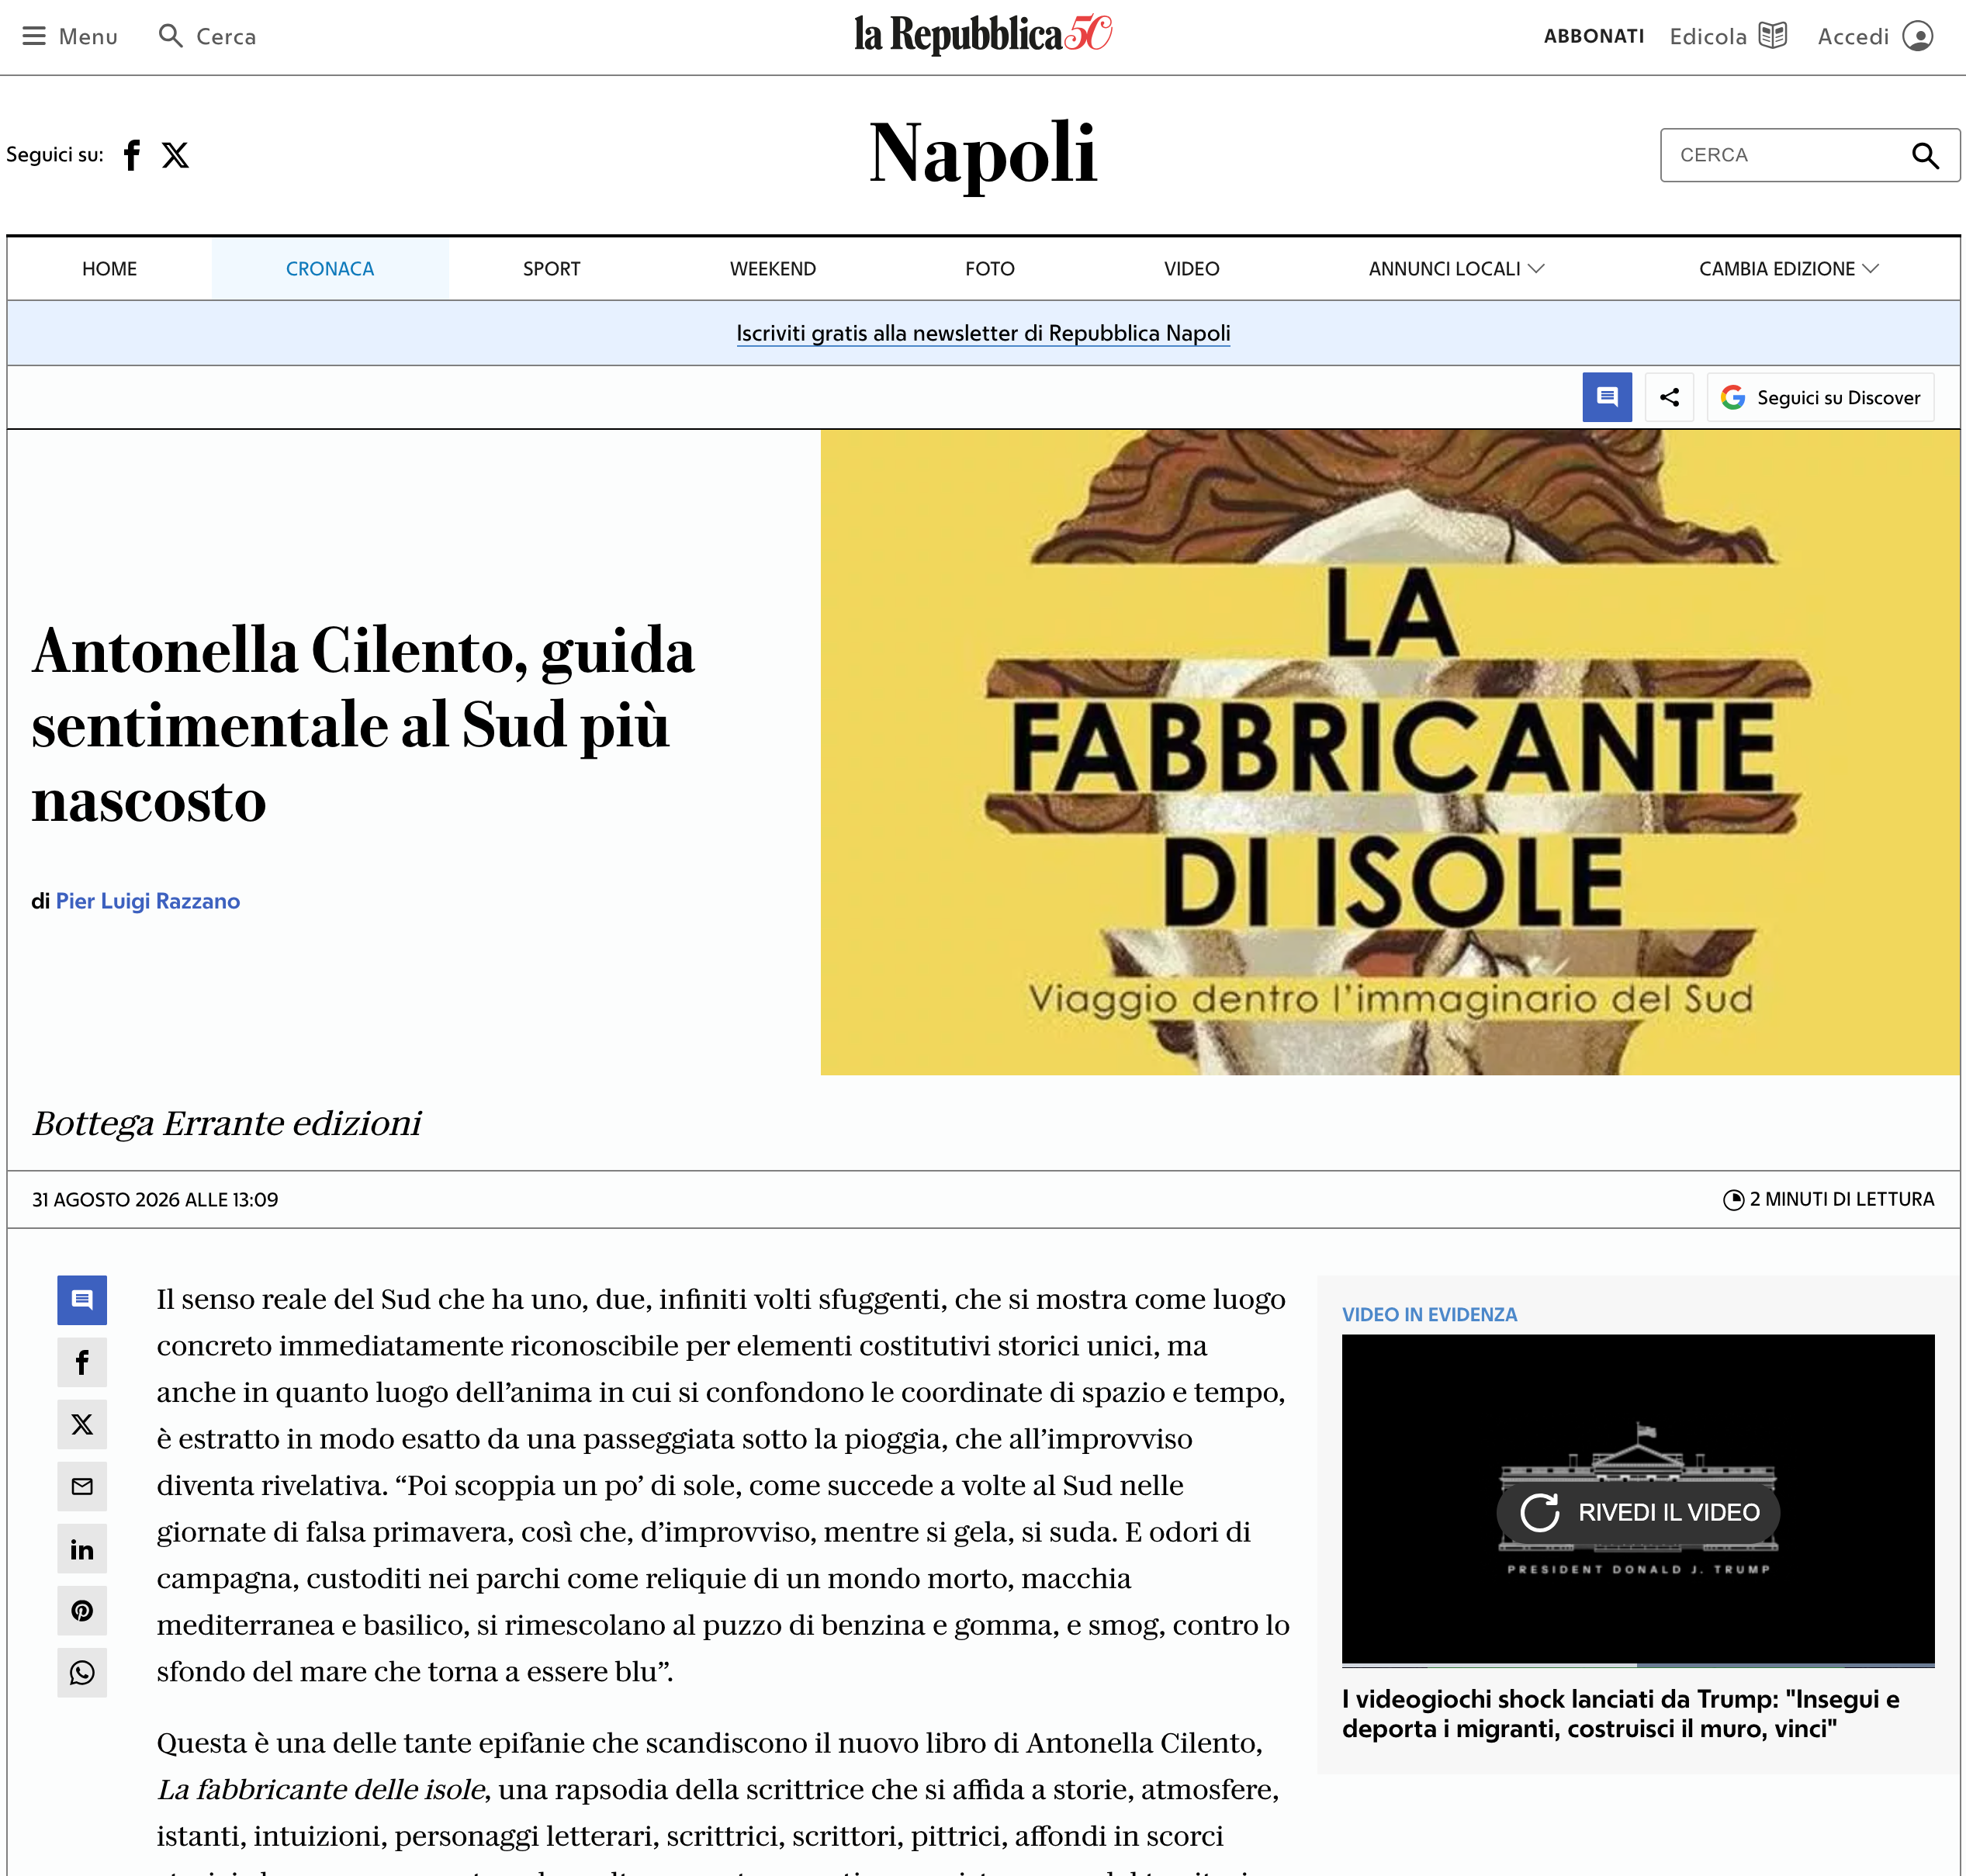The height and width of the screenshot is (1876, 1966).
Task: Expand the CAMBIA EDIZIONE dropdown
Action: point(1788,269)
